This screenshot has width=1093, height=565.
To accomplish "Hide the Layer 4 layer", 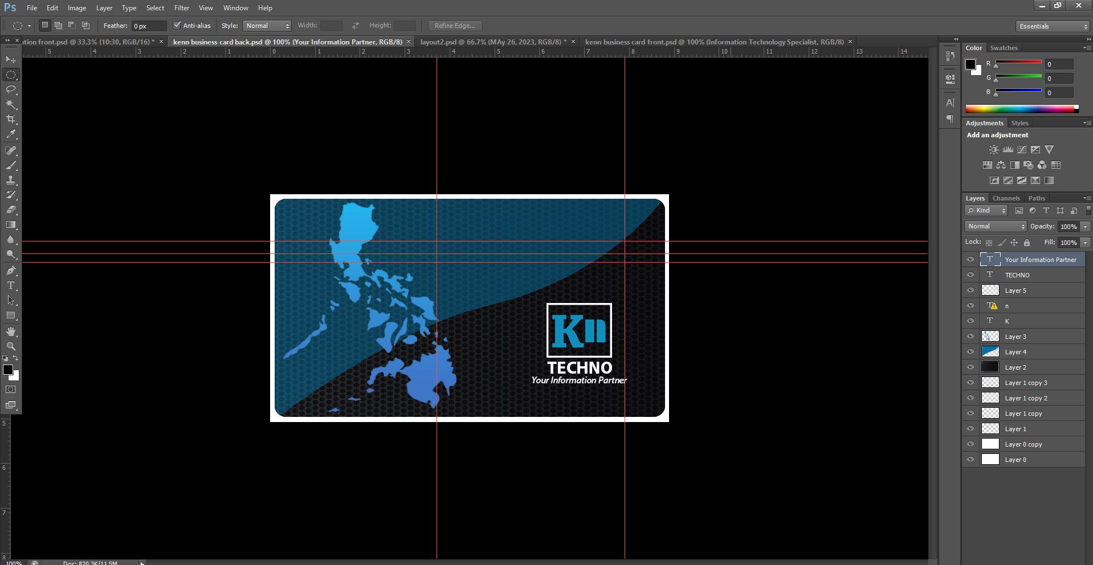I will 970,352.
